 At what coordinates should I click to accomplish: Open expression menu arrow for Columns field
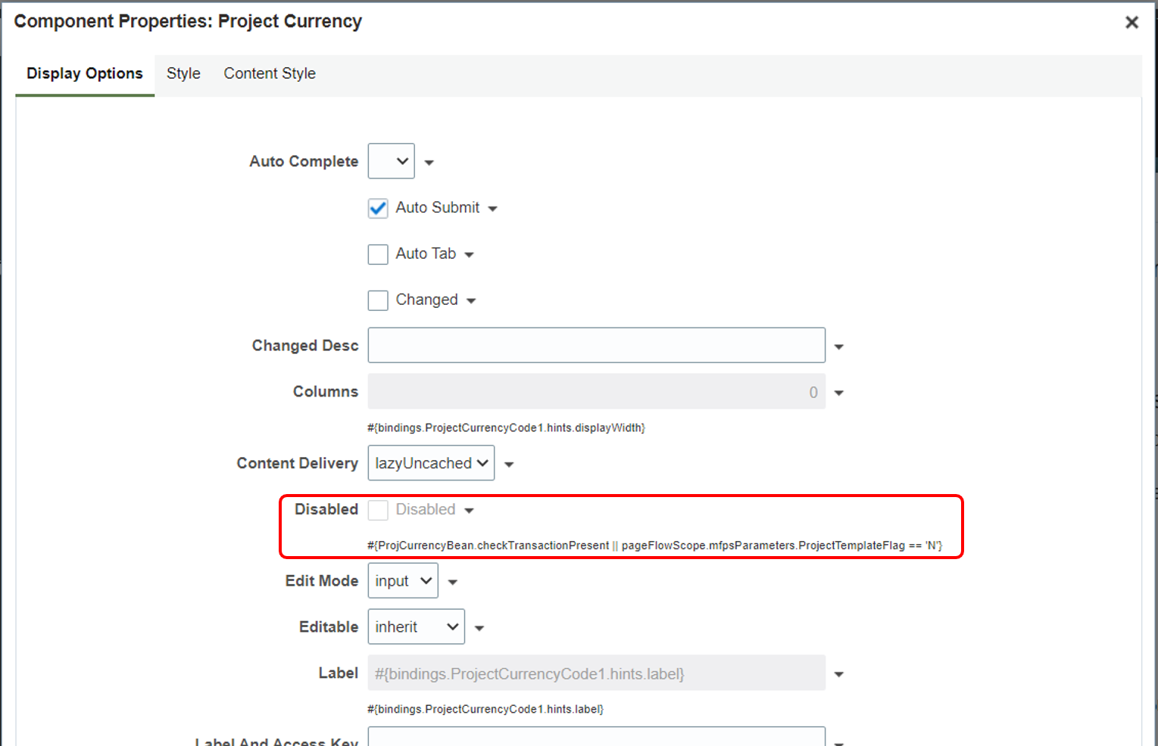pyautogui.click(x=839, y=393)
